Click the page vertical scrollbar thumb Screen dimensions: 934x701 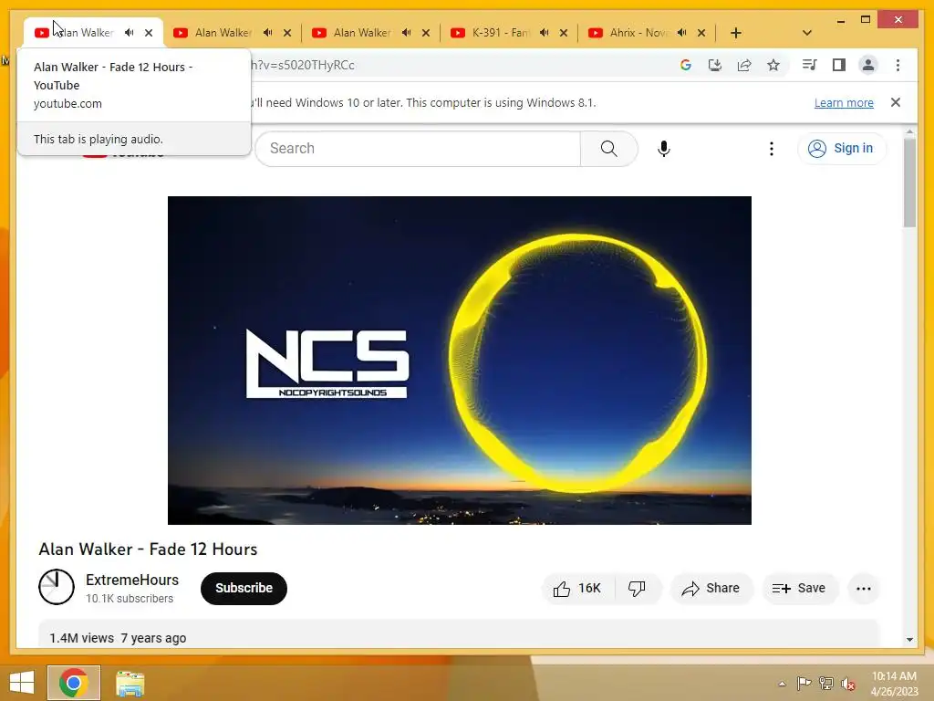tap(909, 182)
